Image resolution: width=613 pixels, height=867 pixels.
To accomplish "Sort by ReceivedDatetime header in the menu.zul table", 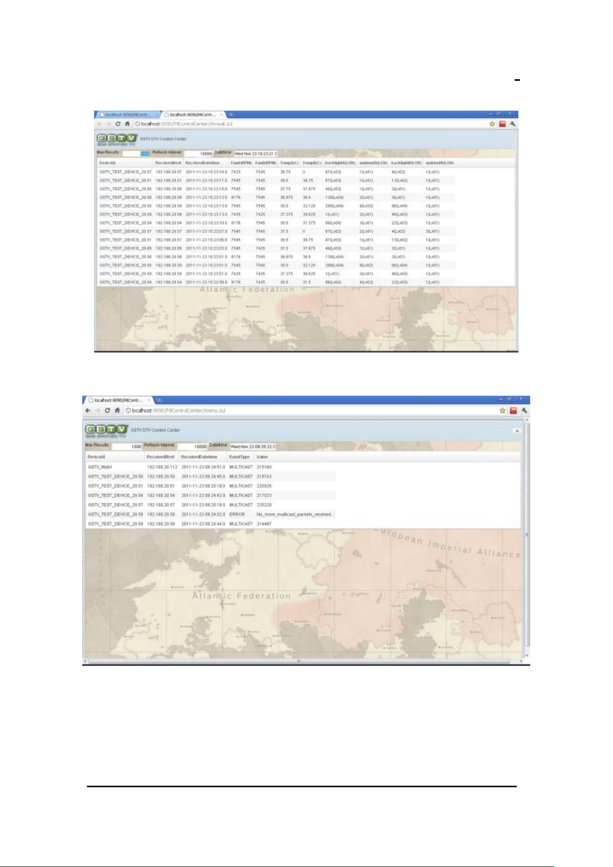I will (200, 456).
